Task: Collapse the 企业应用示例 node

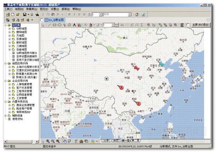Action: pos(6,81)
